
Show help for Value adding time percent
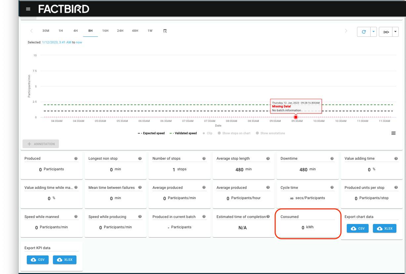pyautogui.click(x=396, y=159)
